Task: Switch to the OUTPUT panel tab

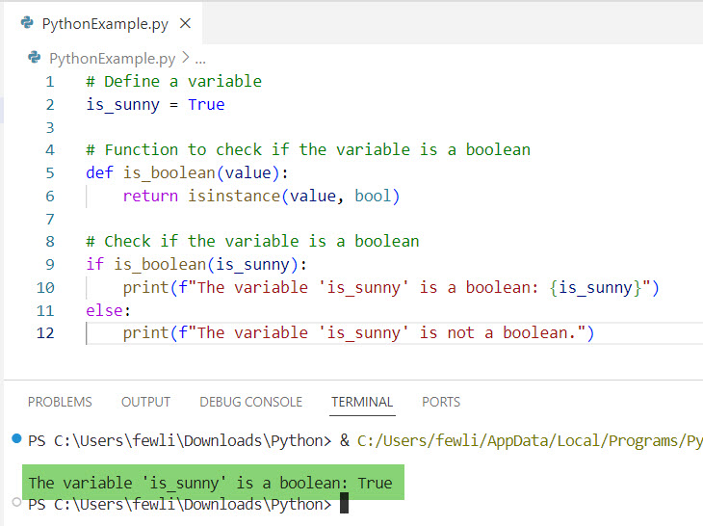Action: pyautogui.click(x=145, y=402)
